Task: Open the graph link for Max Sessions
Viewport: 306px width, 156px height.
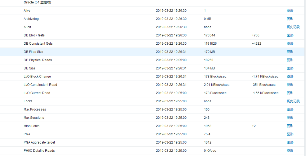Action: (x=290, y=118)
